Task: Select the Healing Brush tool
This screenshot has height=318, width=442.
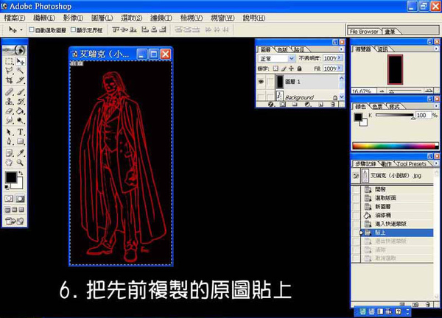Action: pyautogui.click(x=9, y=91)
